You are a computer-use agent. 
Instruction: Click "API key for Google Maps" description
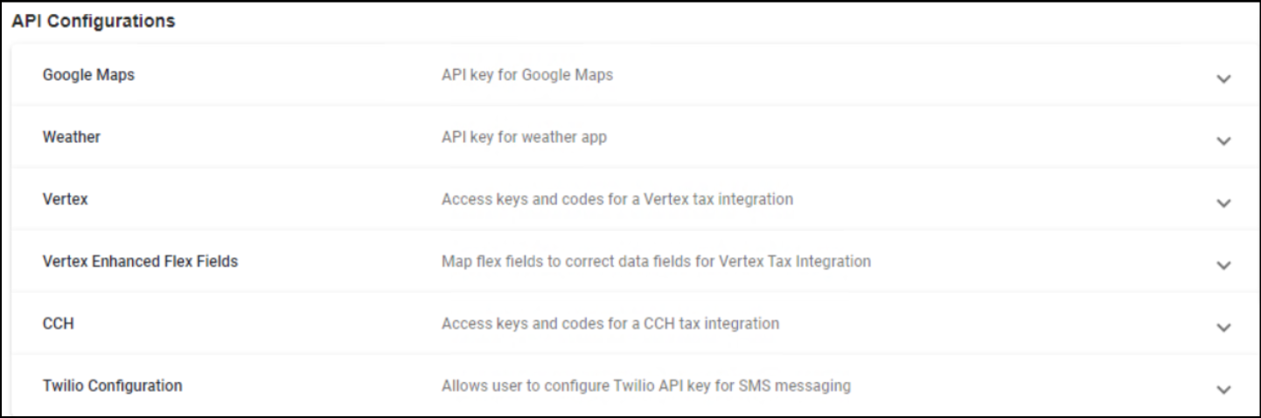(527, 75)
